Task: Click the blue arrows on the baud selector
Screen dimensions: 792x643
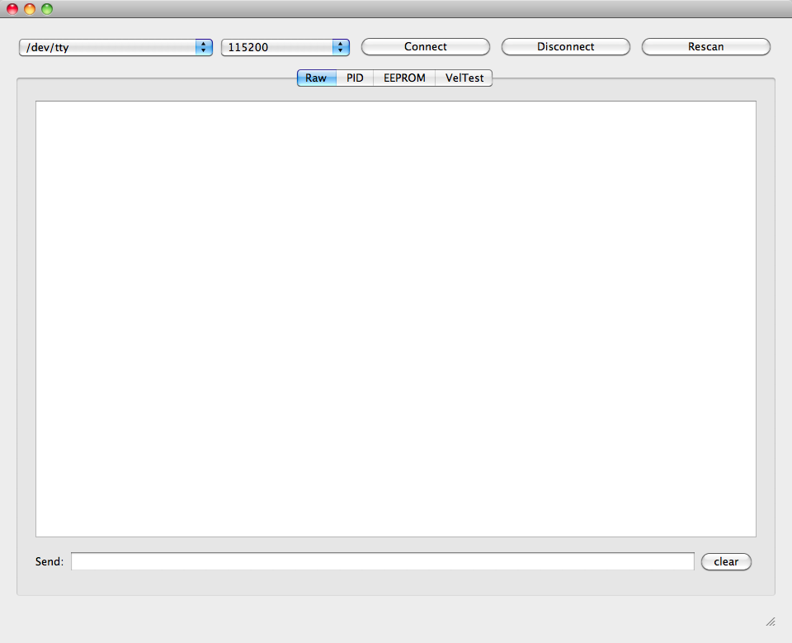Action: [341, 48]
